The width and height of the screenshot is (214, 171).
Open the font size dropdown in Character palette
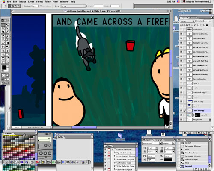point(156,148)
